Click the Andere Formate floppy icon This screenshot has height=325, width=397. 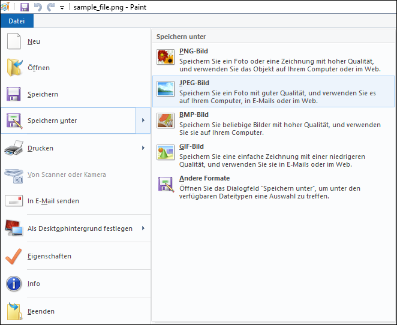(166, 184)
